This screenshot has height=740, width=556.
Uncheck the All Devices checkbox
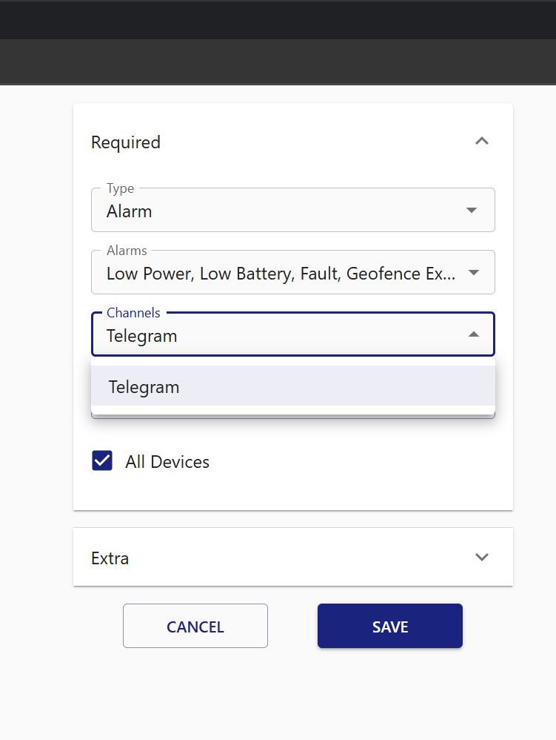tap(102, 461)
